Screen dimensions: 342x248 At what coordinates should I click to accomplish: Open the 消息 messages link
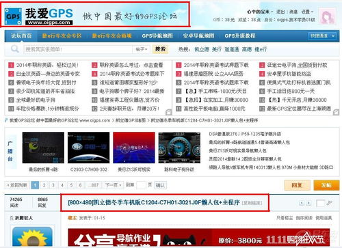[293, 12]
